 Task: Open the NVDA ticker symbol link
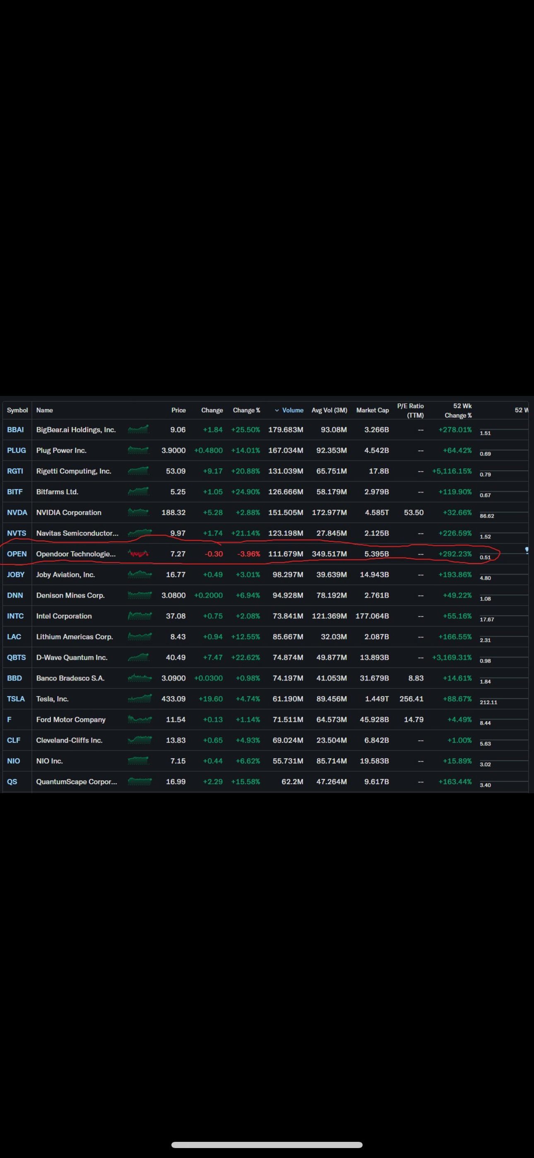pyautogui.click(x=17, y=512)
